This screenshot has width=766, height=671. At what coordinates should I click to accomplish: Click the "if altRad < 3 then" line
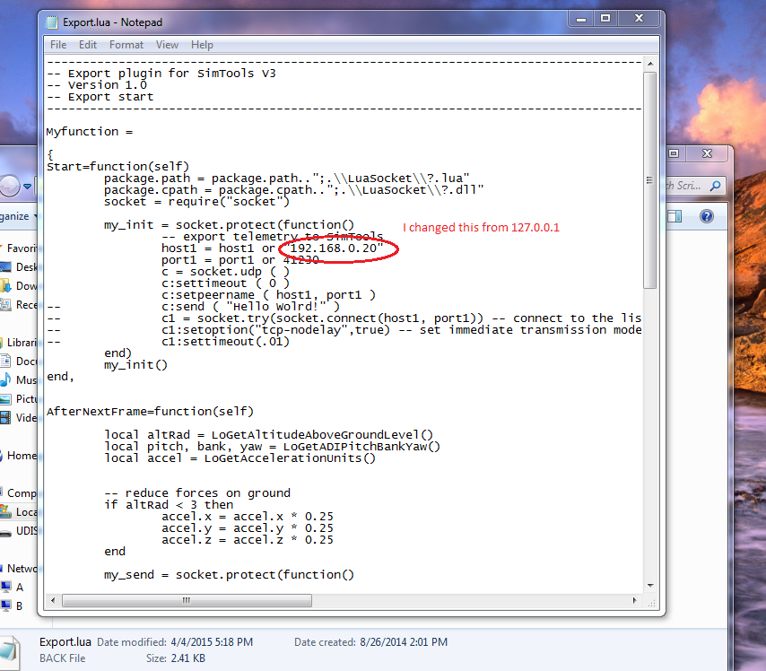169,504
